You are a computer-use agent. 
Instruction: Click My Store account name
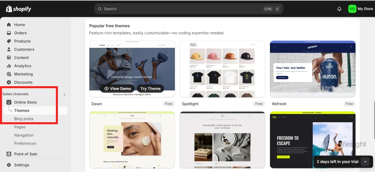365,9
